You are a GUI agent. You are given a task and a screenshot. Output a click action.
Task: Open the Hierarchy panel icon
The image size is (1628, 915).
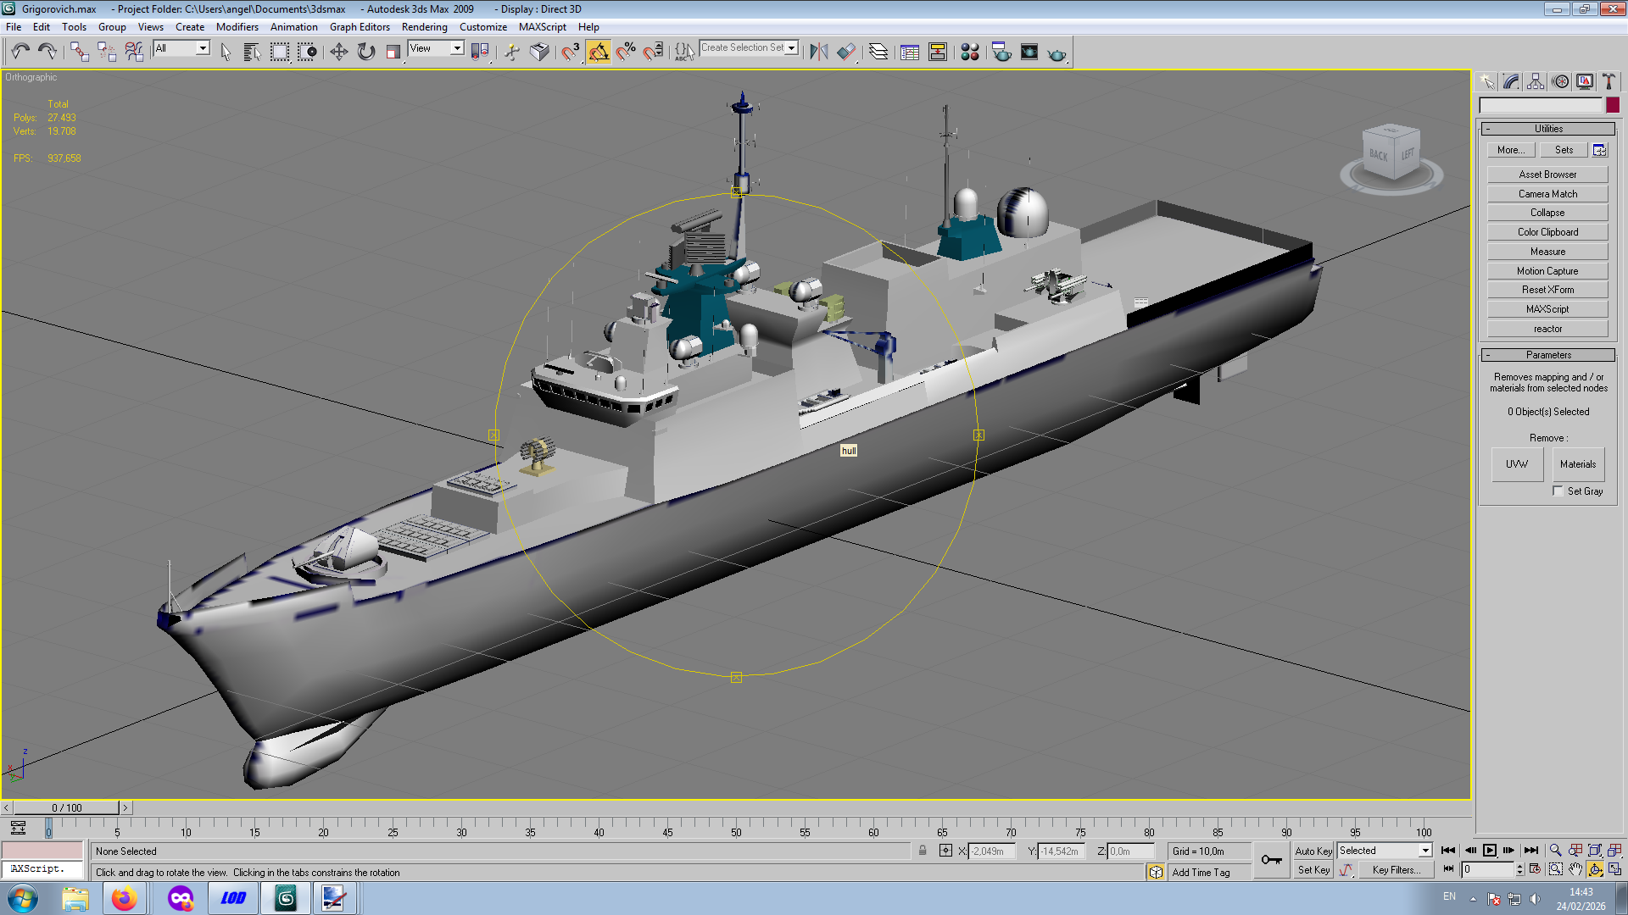pos(1536,81)
